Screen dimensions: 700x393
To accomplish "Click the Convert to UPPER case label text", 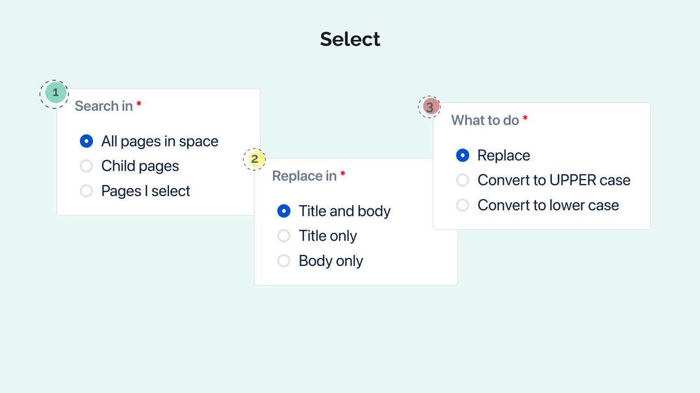I will pyautogui.click(x=553, y=180).
